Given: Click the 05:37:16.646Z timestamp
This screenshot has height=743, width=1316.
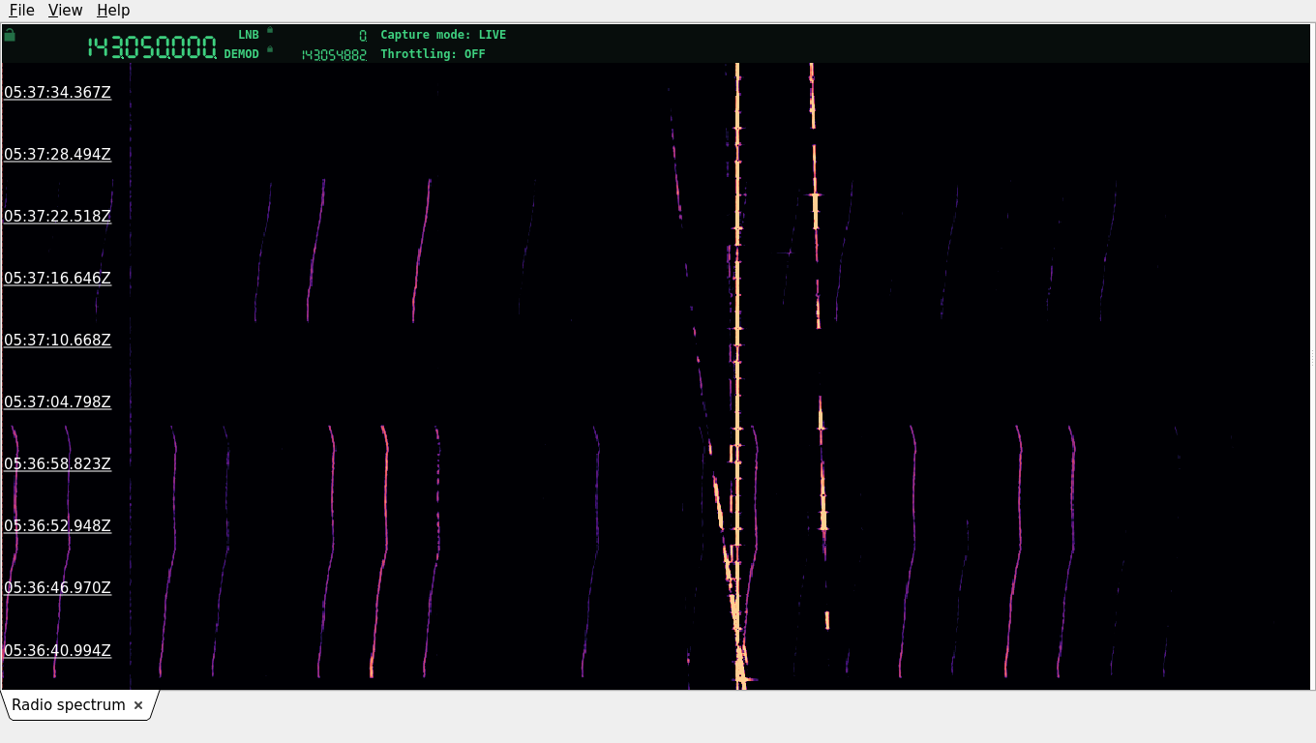Looking at the screenshot, I should [x=57, y=279].
